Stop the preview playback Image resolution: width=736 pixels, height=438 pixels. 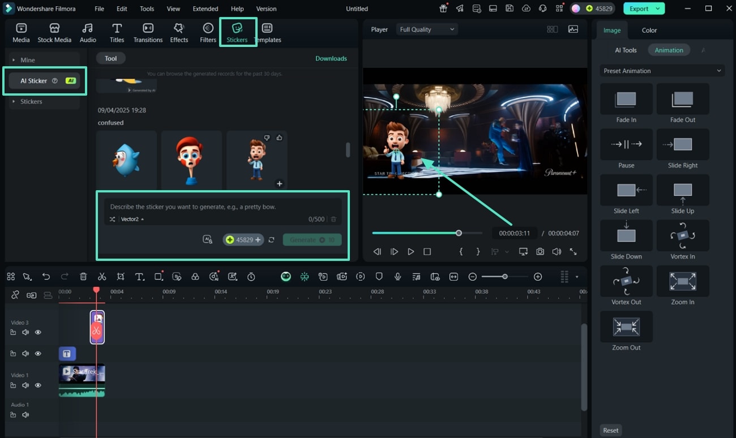click(x=427, y=251)
